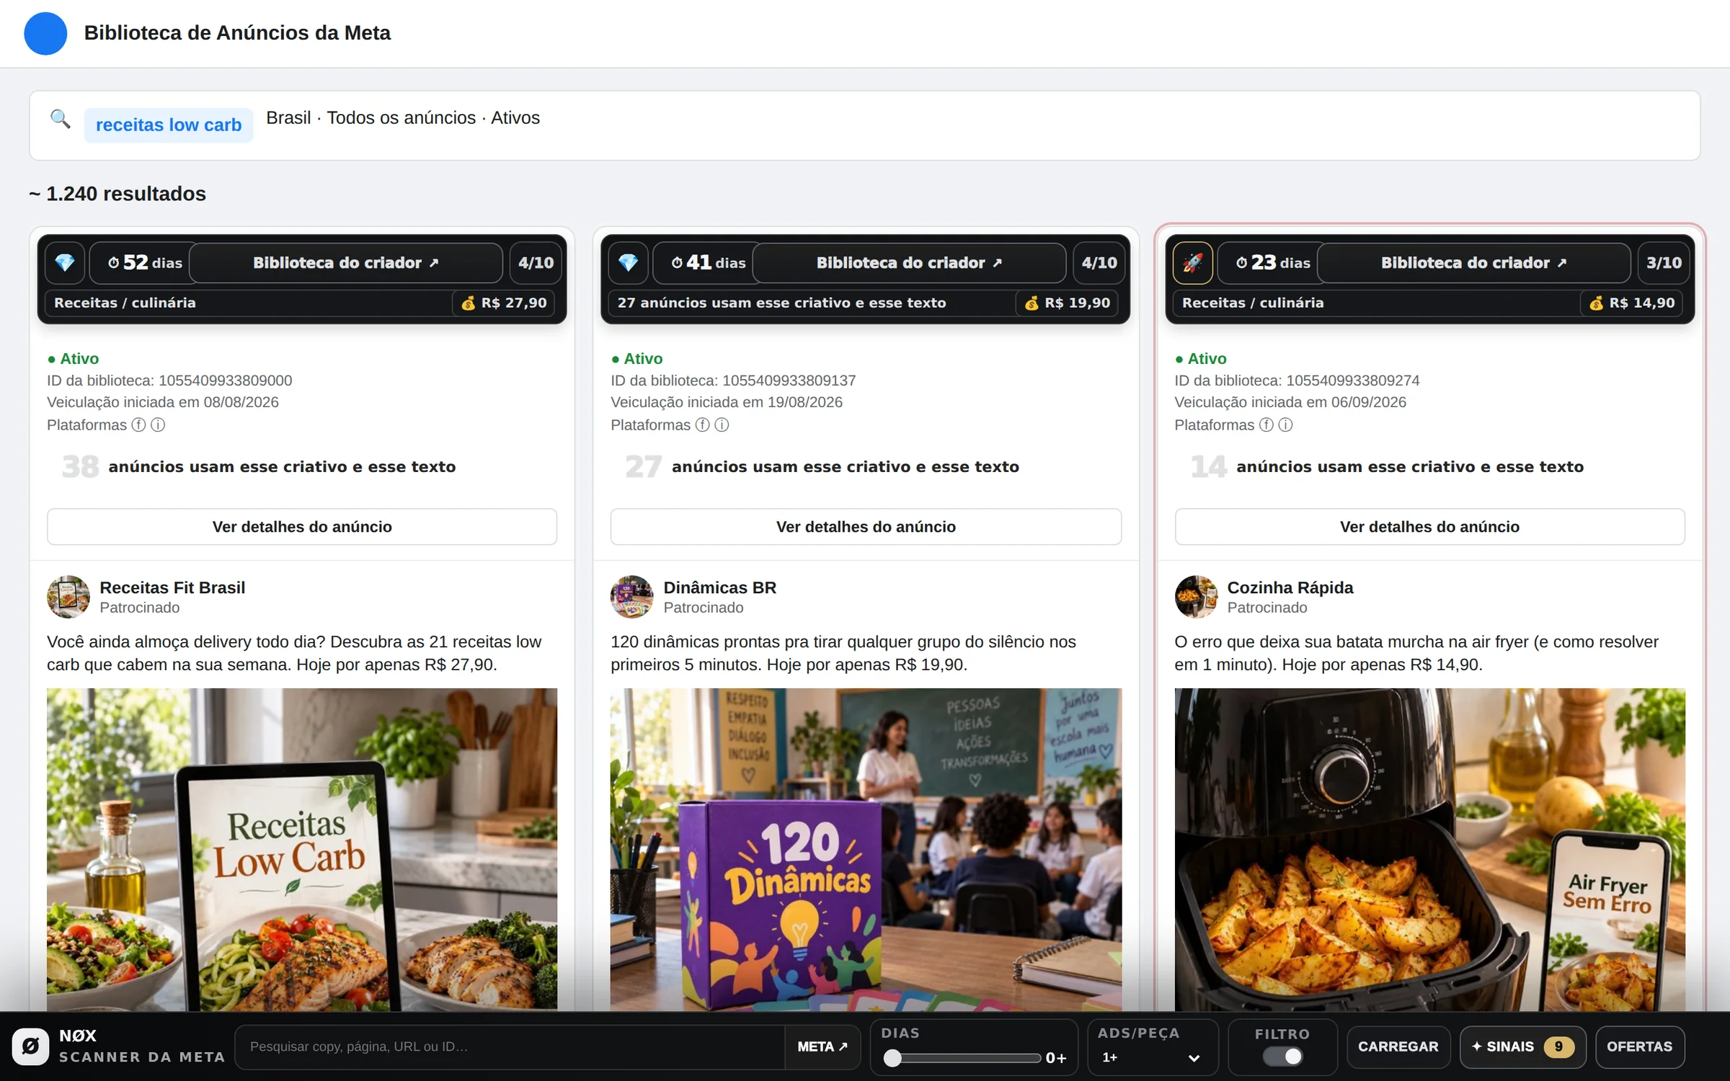View ad details for Cozinha Rápida

tap(1429, 527)
